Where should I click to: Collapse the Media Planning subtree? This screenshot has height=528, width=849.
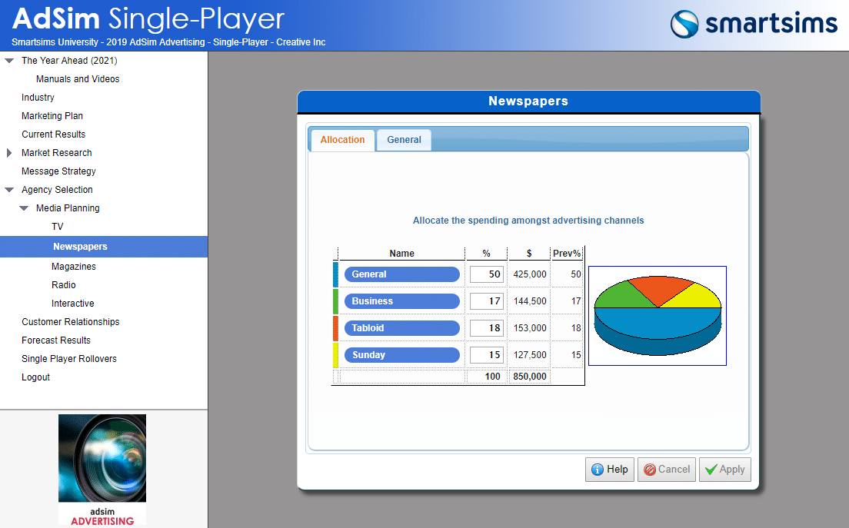tap(24, 208)
